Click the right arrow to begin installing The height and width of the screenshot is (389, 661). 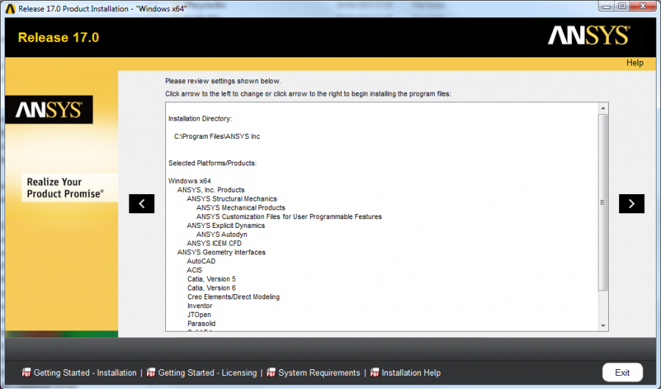(x=632, y=204)
